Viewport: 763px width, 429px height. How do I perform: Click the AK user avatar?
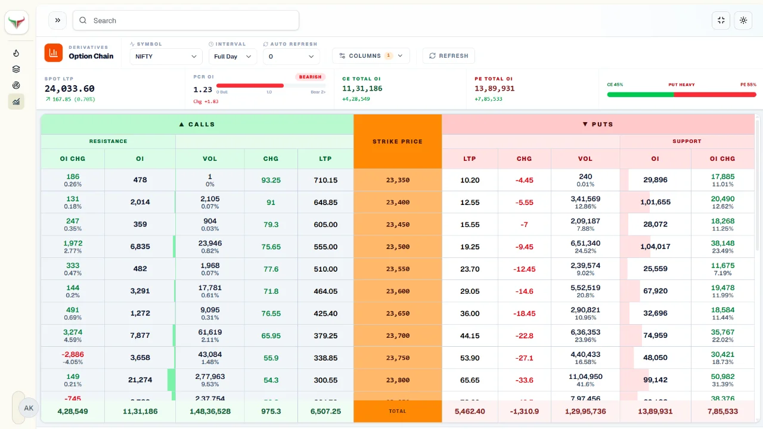(x=29, y=408)
